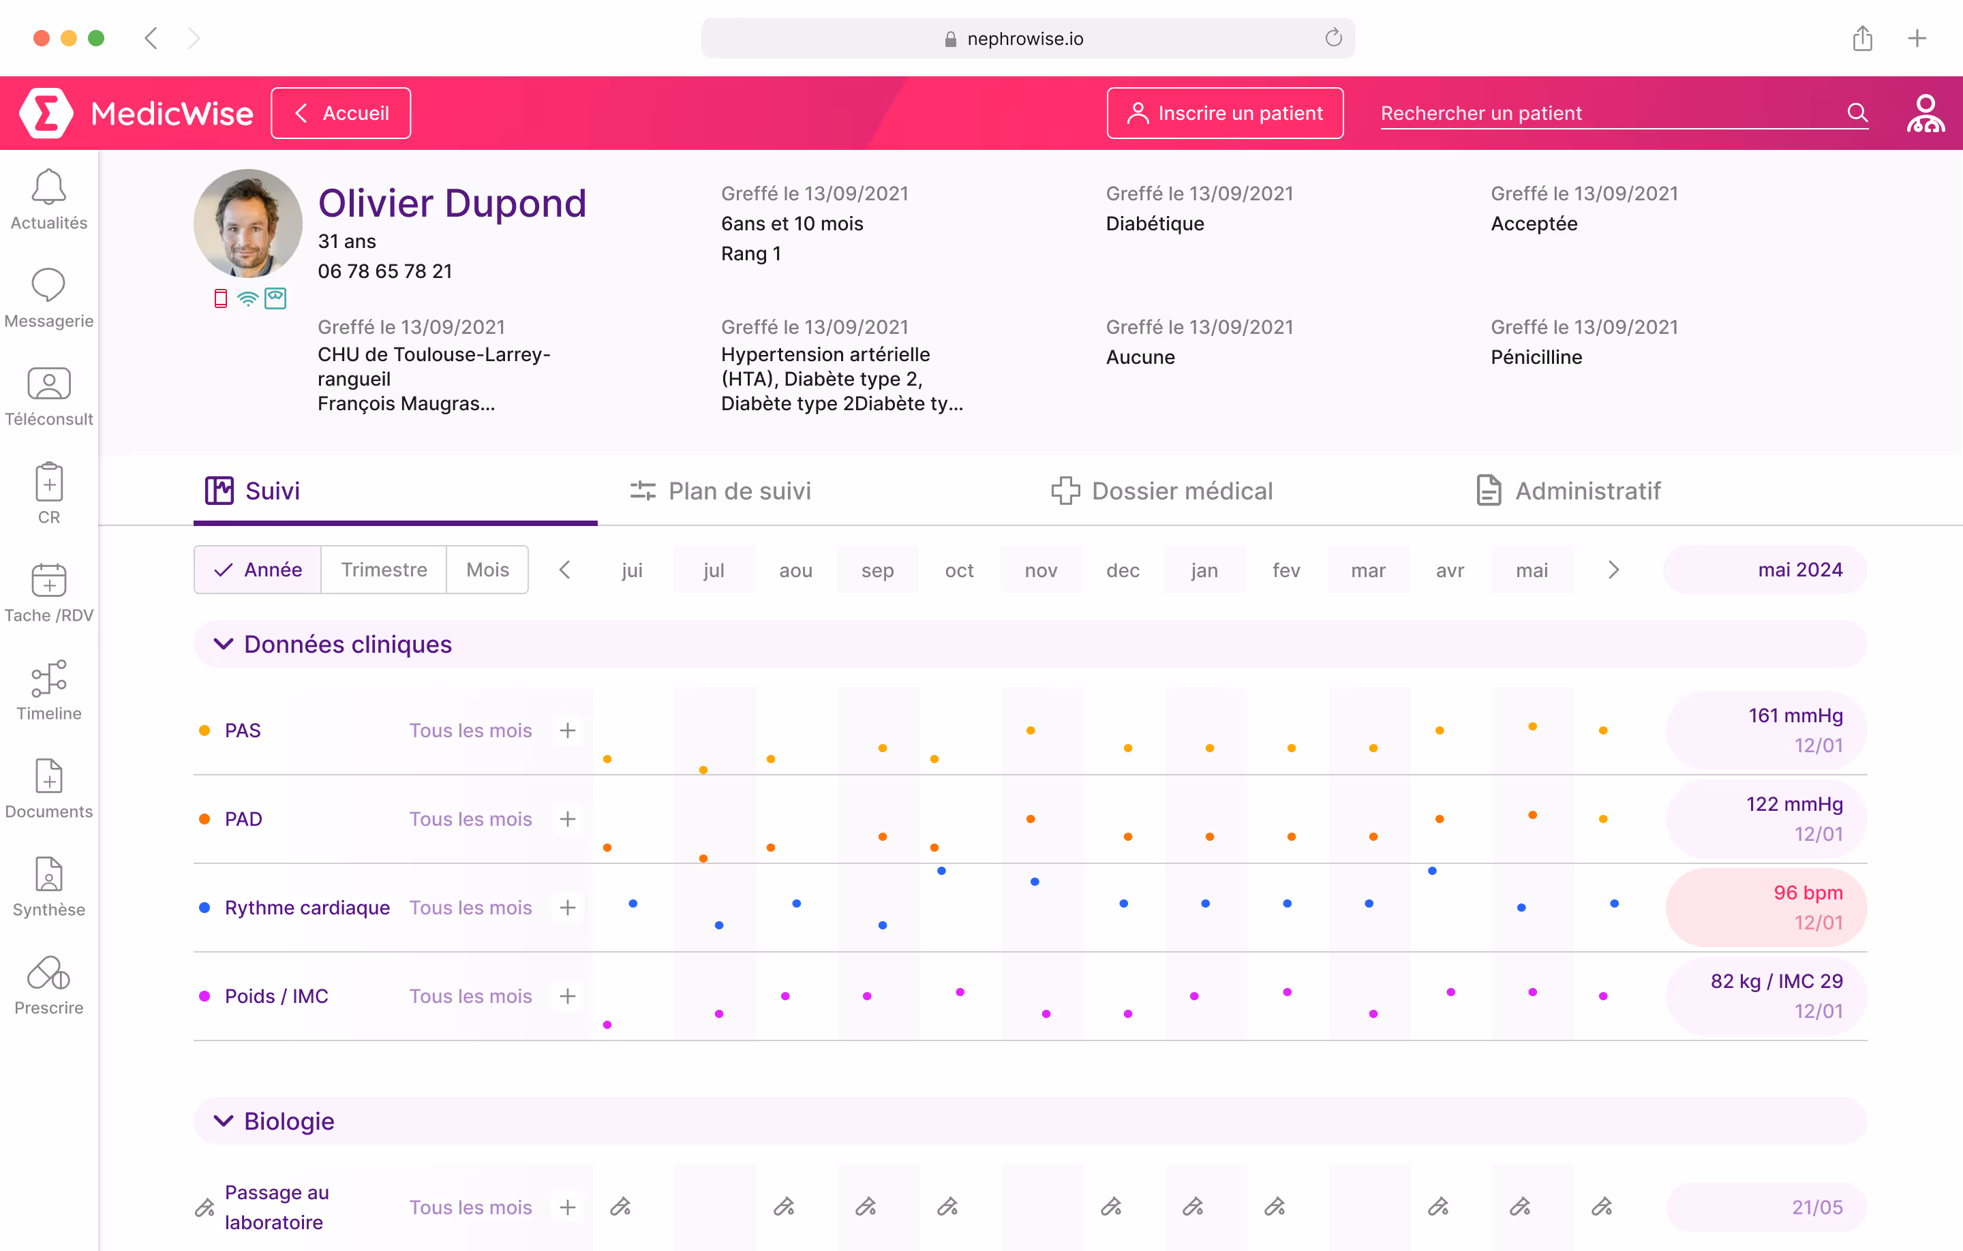This screenshot has height=1251, width=1963.
Task: Open Messagerie chat icon
Action: [48, 285]
